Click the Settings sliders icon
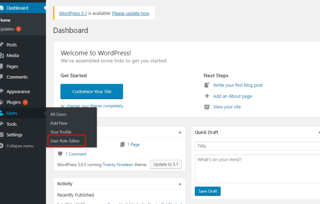The image size is (320, 204). click(x=1, y=135)
